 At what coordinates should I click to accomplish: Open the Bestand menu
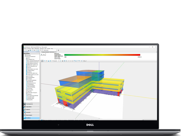click(x=25, y=49)
